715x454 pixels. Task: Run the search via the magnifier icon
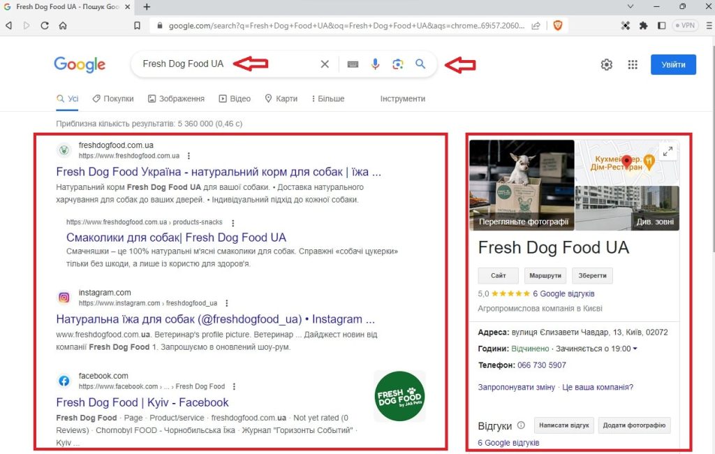(421, 64)
